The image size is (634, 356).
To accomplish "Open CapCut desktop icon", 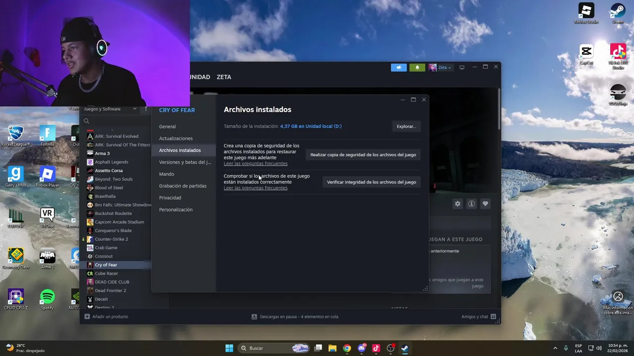I will tap(586, 54).
